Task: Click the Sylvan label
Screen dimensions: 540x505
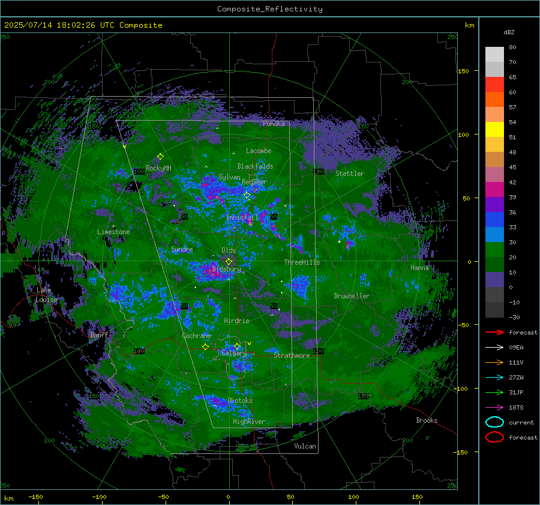Action: pos(229,177)
